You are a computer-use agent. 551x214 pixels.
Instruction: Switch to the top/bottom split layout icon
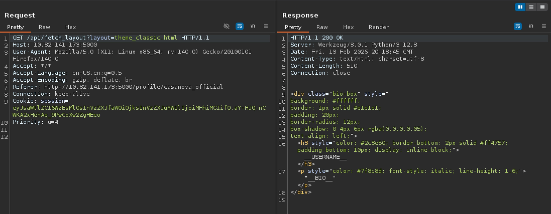pos(531,7)
